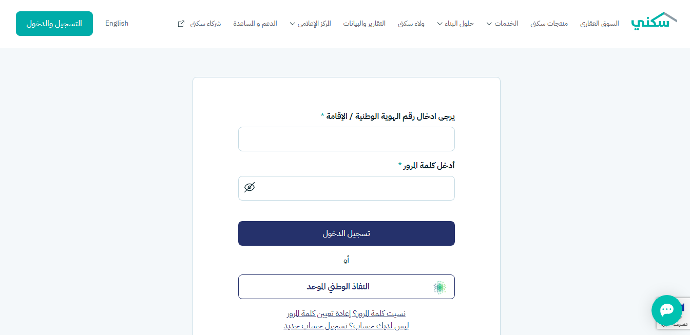Open منتجات سكني menu item
This screenshot has height=335, width=690.
549,24
